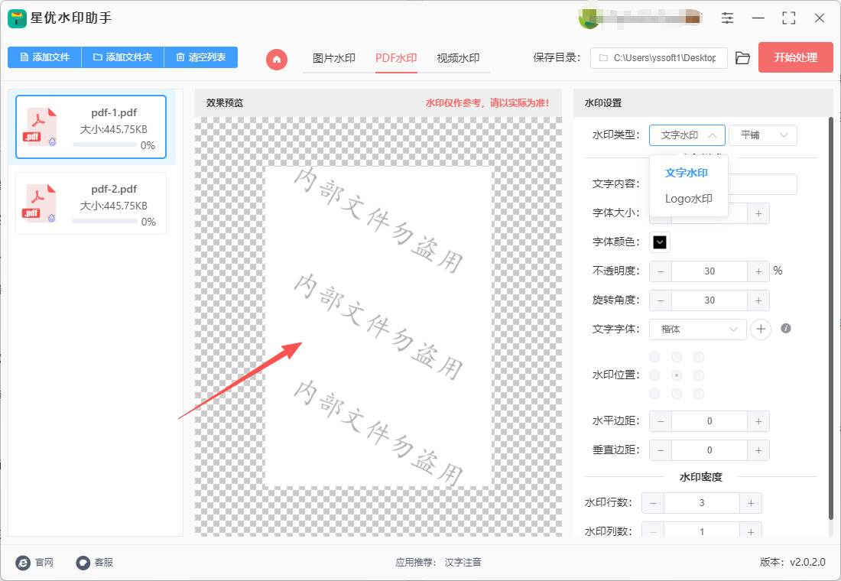Open the save directory folder icon

pos(742,58)
